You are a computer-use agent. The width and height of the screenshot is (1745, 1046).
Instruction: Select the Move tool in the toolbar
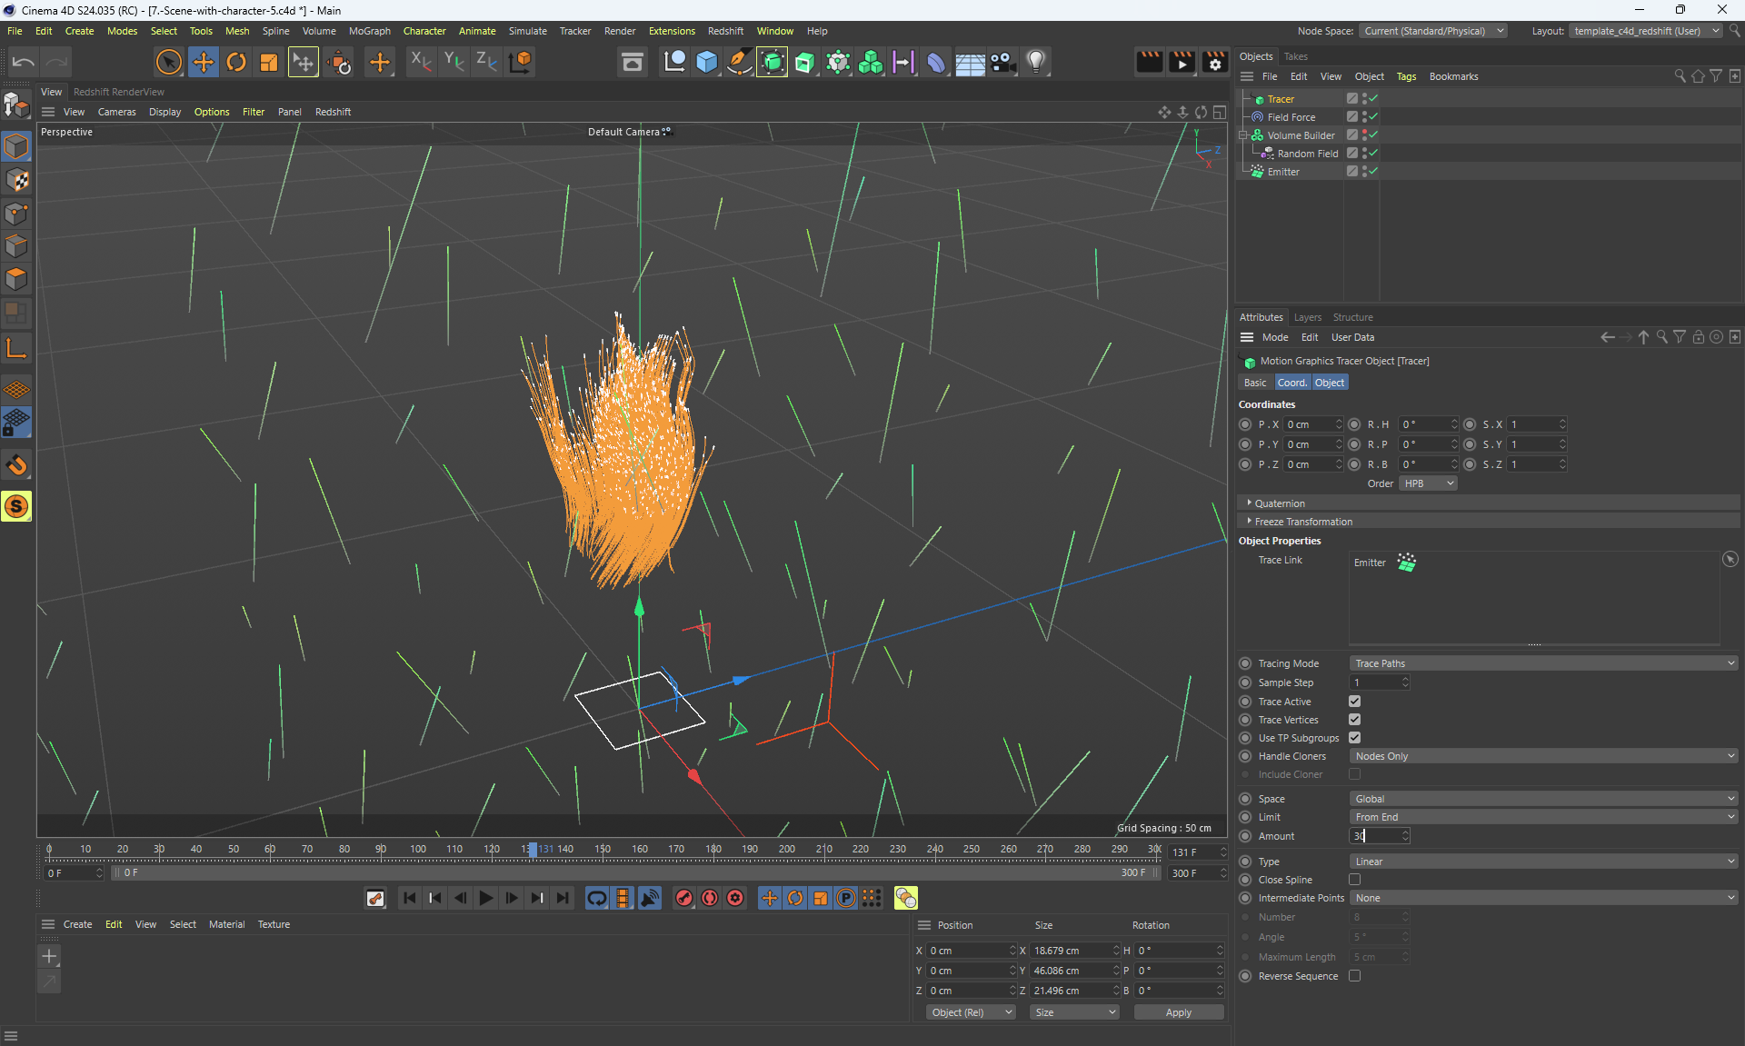point(203,62)
